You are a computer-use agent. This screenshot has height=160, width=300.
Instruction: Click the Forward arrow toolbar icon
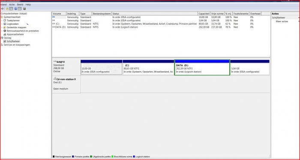click(x=2, y=9)
